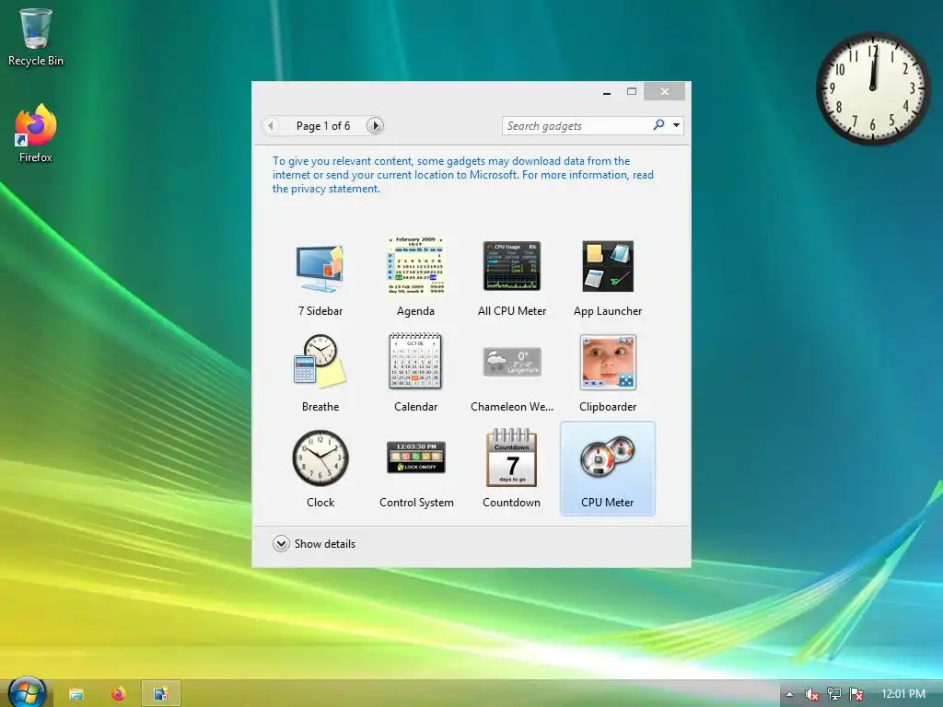The image size is (943, 707).
Task: Open Action Center flag icon
Action: (x=856, y=694)
